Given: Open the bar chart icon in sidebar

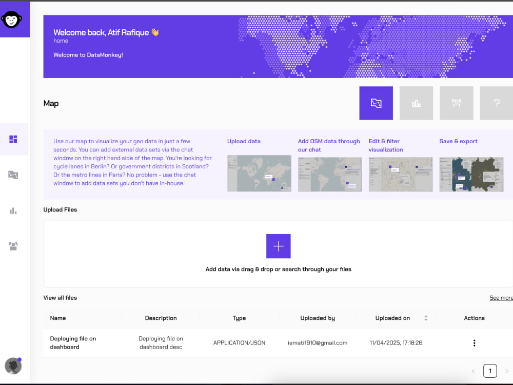Looking at the screenshot, I should coord(13,211).
